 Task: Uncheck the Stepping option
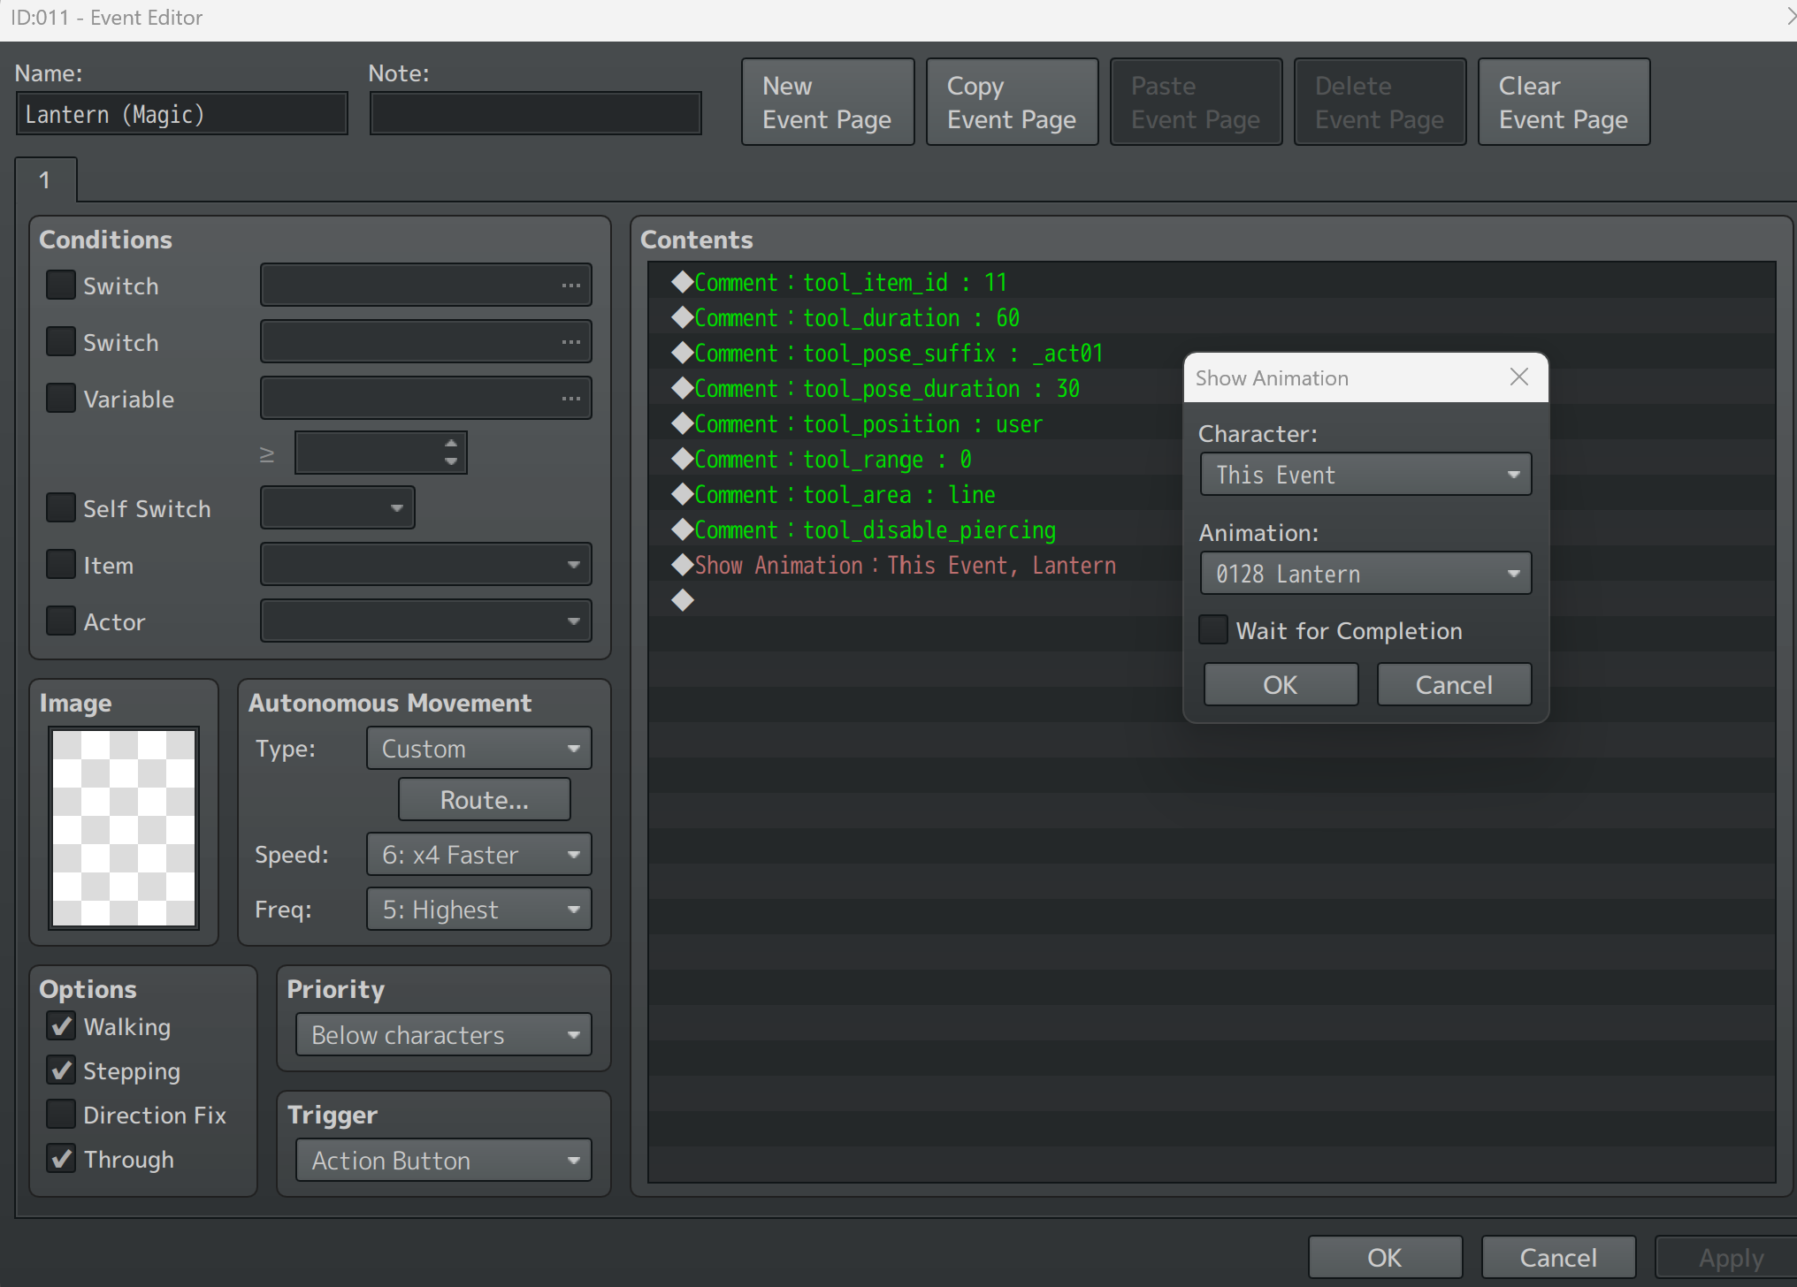pos(61,1070)
